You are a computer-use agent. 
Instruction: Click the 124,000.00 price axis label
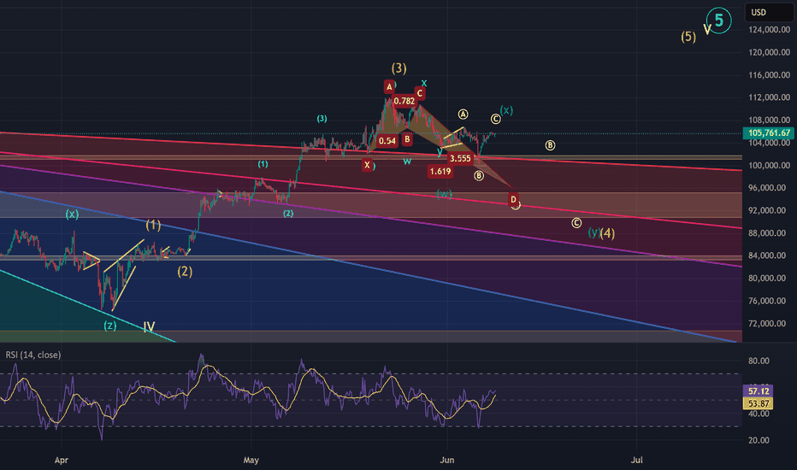point(769,30)
